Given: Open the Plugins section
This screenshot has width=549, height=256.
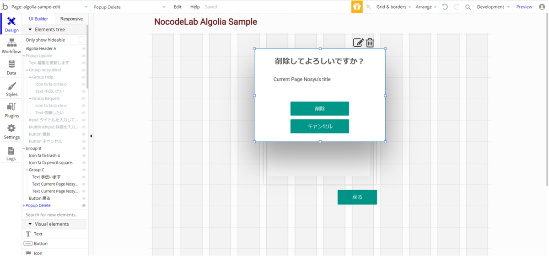Looking at the screenshot, I should pyautogui.click(x=11, y=110).
